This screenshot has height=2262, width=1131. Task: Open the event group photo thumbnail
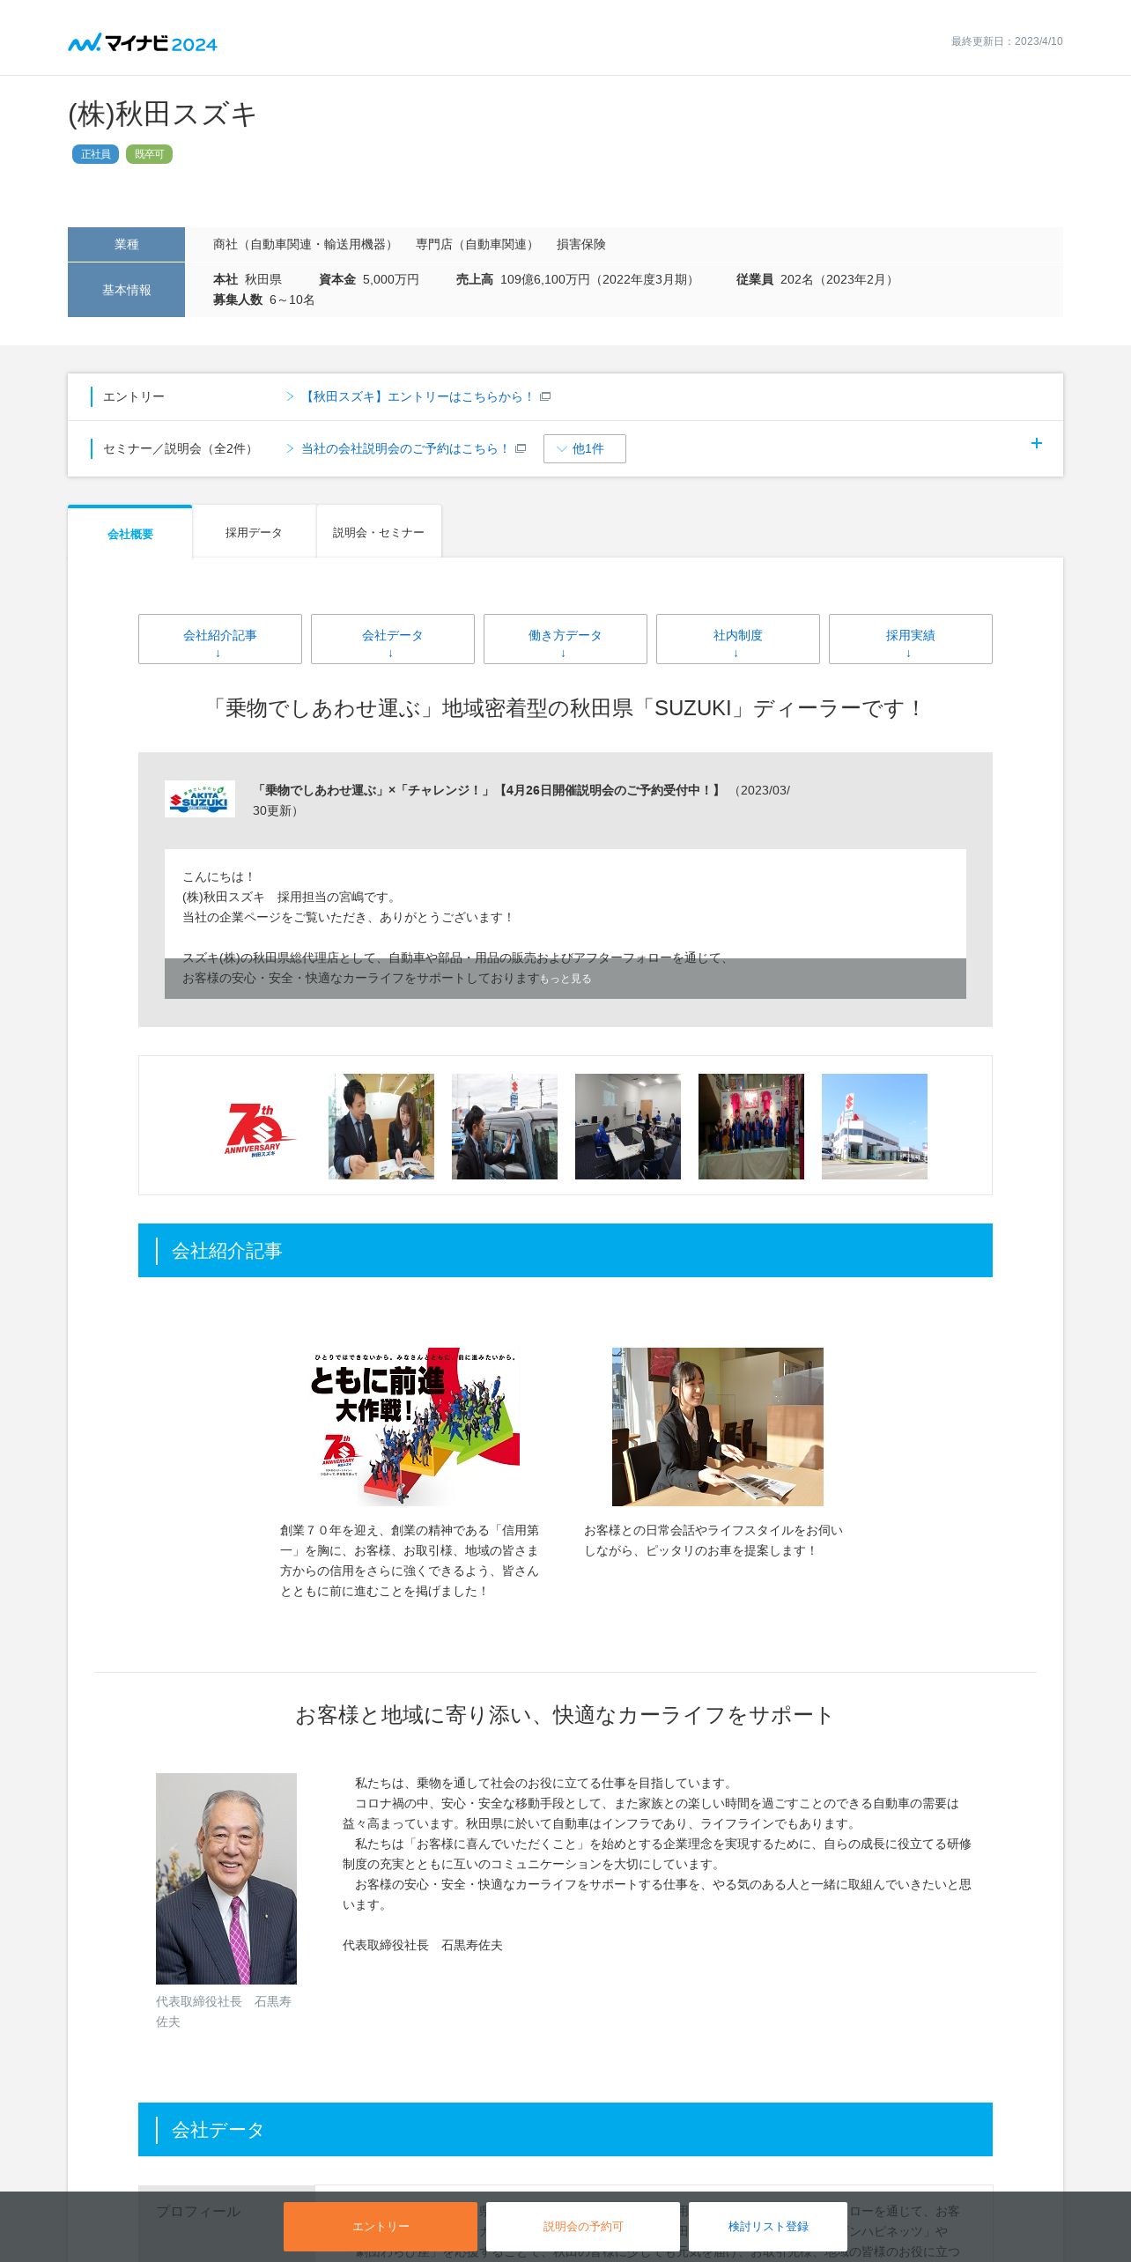pyautogui.click(x=751, y=1127)
